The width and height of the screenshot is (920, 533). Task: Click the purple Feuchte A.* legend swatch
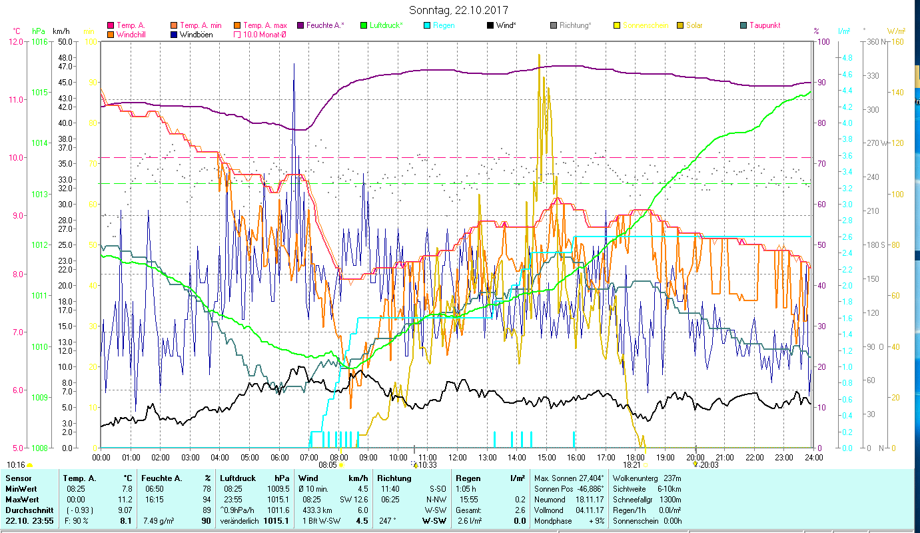click(x=301, y=25)
